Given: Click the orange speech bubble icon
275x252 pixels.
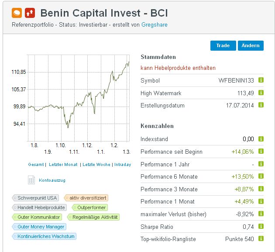Looking at the screenshot, I should tap(17, 13).
